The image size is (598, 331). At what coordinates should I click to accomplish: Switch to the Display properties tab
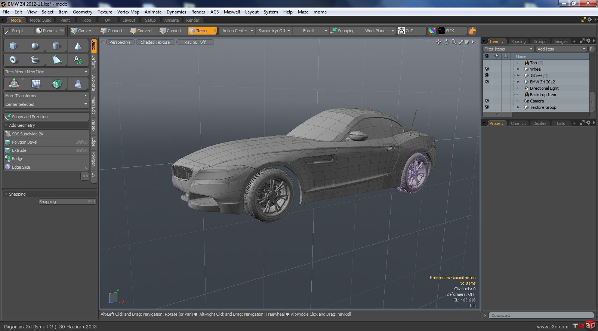[539, 123]
